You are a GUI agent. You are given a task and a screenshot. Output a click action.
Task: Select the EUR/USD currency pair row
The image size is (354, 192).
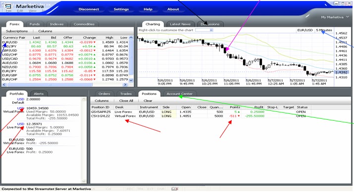[x=65, y=42]
